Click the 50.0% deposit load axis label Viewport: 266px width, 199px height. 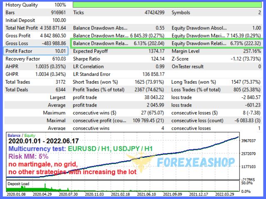click(247, 183)
